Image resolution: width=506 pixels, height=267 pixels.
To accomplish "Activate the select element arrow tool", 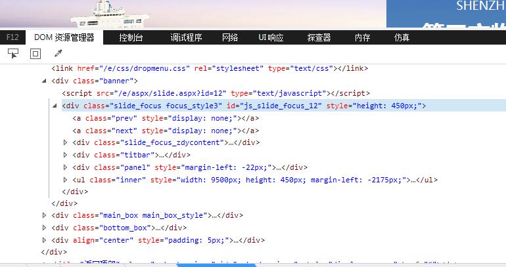I will click(13, 53).
